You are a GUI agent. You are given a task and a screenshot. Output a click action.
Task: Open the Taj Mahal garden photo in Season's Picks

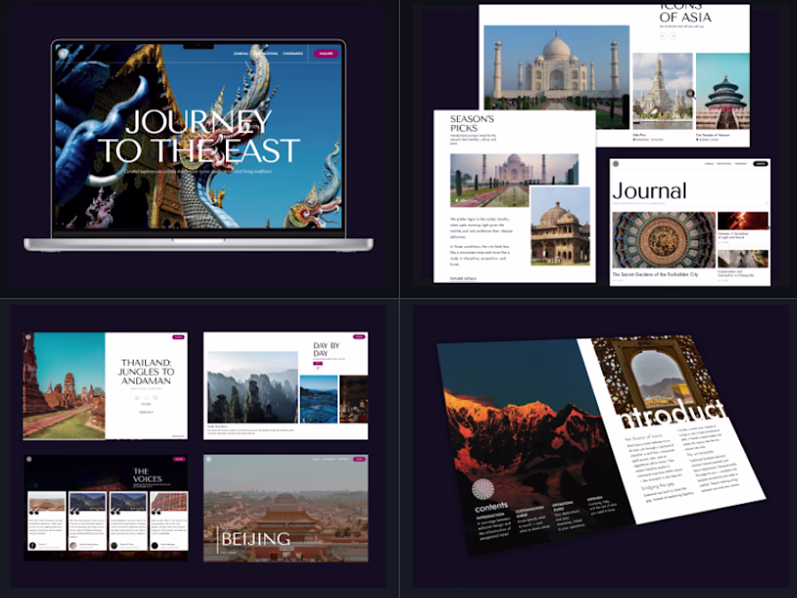pos(514,180)
